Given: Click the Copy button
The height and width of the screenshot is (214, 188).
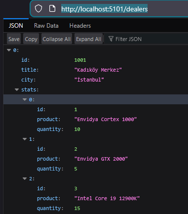Looking at the screenshot, I should click(31, 39).
